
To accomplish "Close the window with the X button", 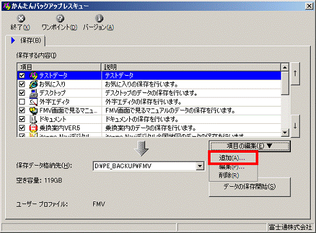I will (x=310, y=6).
